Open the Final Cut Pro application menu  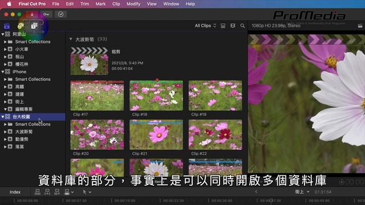pyautogui.click(x=32, y=4)
